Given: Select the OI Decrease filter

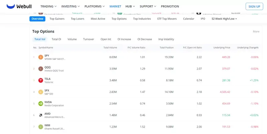Looking at the screenshot, I should [x=145, y=39].
